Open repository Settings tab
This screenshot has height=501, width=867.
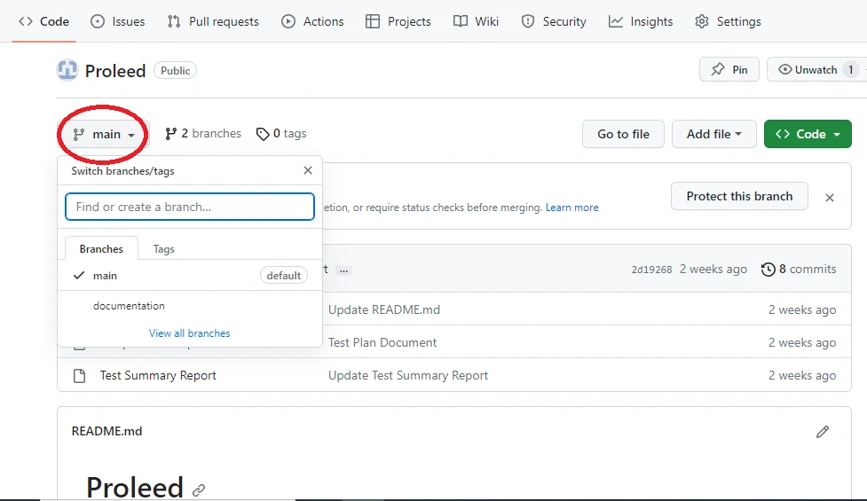point(728,21)
